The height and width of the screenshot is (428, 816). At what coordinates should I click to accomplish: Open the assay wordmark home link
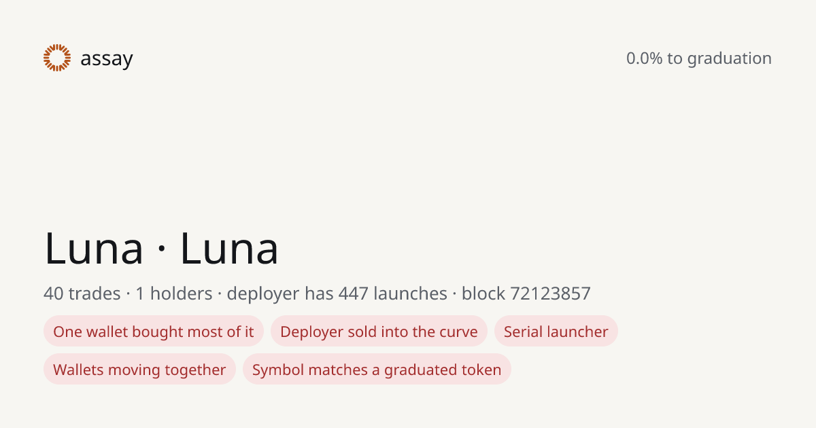pos(107,60)
